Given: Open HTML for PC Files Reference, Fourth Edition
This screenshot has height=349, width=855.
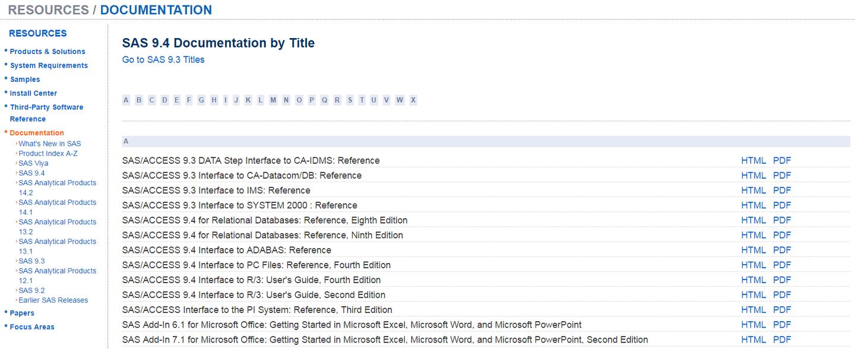Looking at the screenshot, I should (753, 265).
